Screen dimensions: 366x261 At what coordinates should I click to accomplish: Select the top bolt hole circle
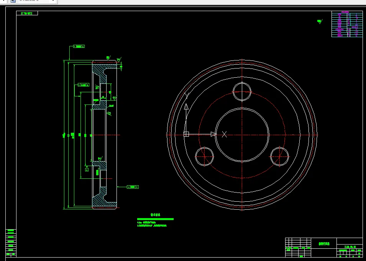click(242, 91)
